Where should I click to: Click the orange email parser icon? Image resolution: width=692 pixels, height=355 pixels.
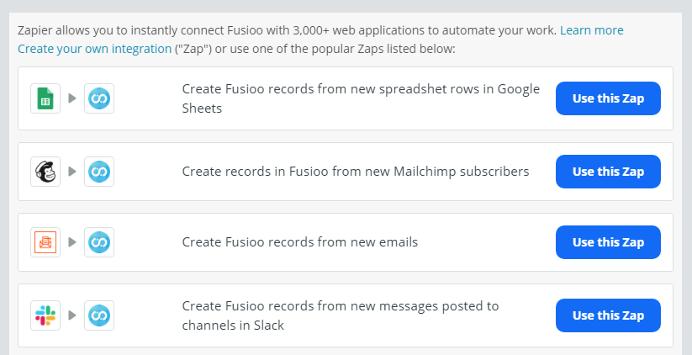tap(45, 242)
